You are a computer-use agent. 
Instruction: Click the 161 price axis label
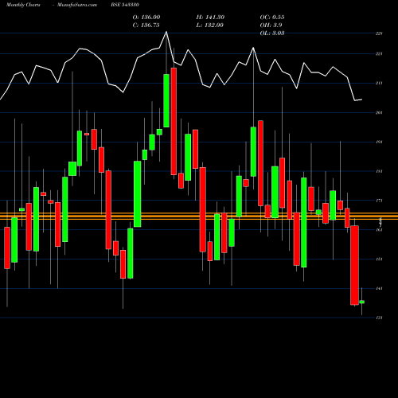[x=379, y=230]
